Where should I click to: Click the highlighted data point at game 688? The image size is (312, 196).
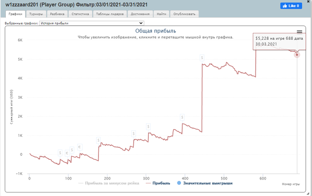(297, 54)
